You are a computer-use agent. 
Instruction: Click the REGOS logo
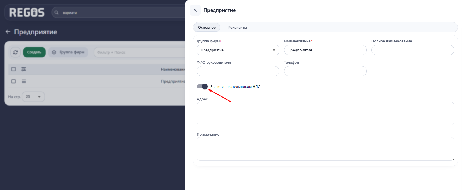point(27,13)
